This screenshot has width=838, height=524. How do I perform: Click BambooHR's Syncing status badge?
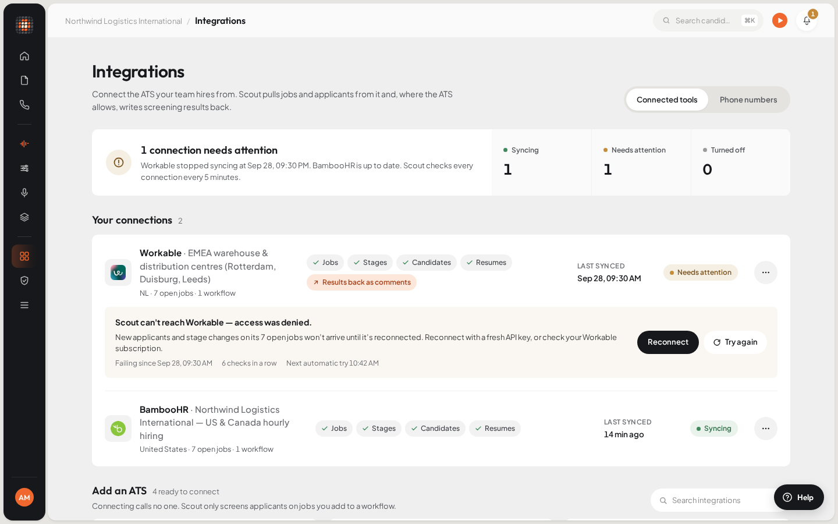point(714,429)
